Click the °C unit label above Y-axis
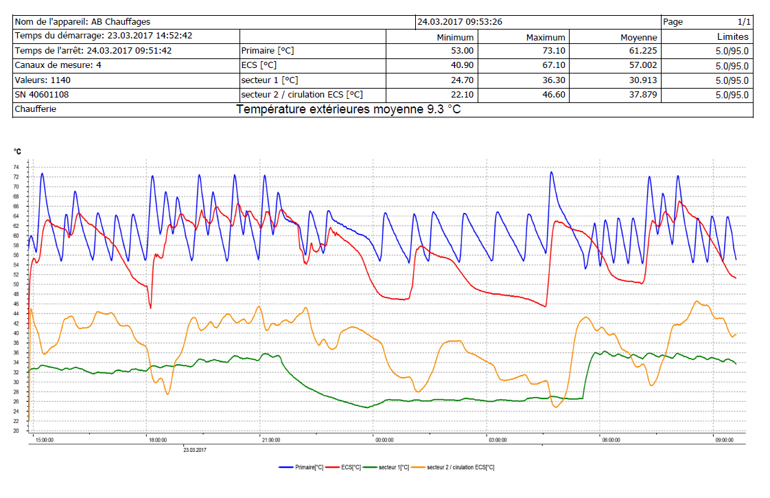This screenshot has width=770, height=498. click(x=17, y=151)
